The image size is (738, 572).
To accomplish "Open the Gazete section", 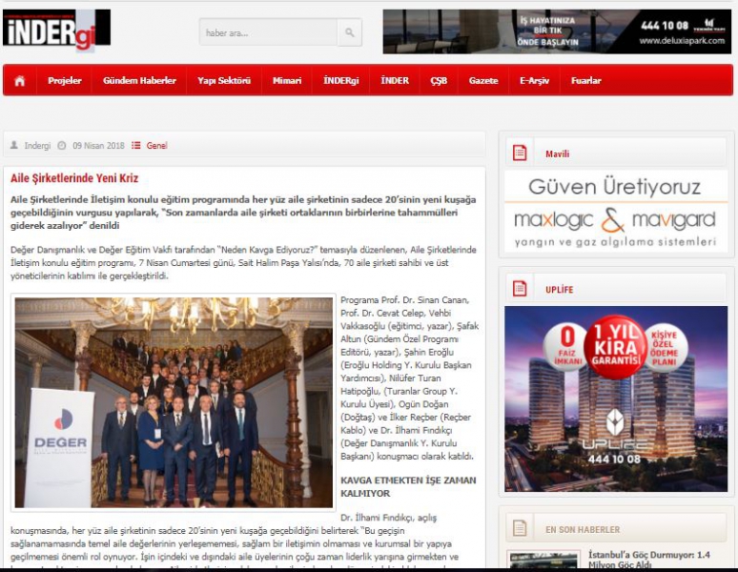I will 483,81.
